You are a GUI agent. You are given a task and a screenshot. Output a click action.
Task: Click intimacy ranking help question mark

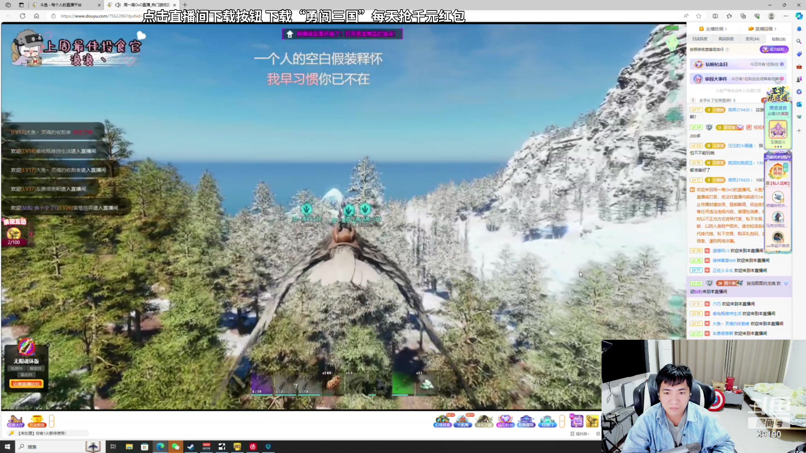click(727, 49)
